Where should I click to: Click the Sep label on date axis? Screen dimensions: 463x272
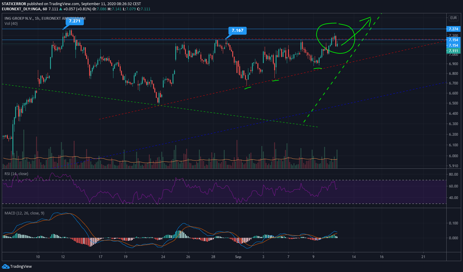pyautogui.click(x=238, y=257)
